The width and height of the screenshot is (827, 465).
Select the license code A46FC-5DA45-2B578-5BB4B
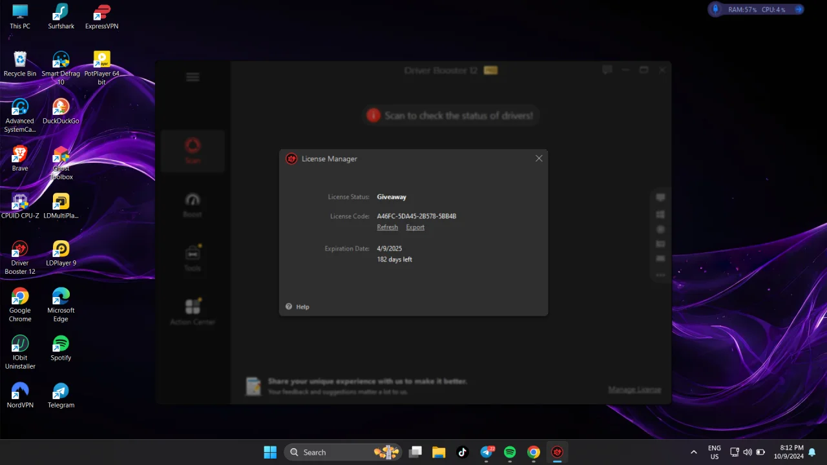pos(417,216)
